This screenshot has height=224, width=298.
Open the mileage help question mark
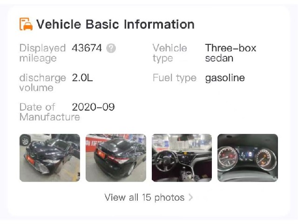point(111,48)
